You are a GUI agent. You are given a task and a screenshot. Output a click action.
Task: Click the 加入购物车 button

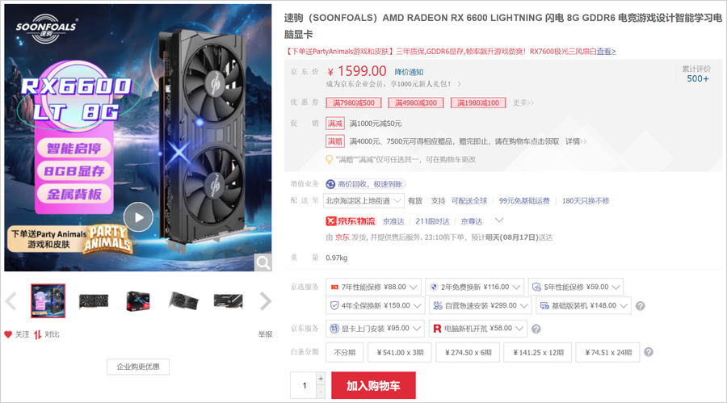point(373,385)
